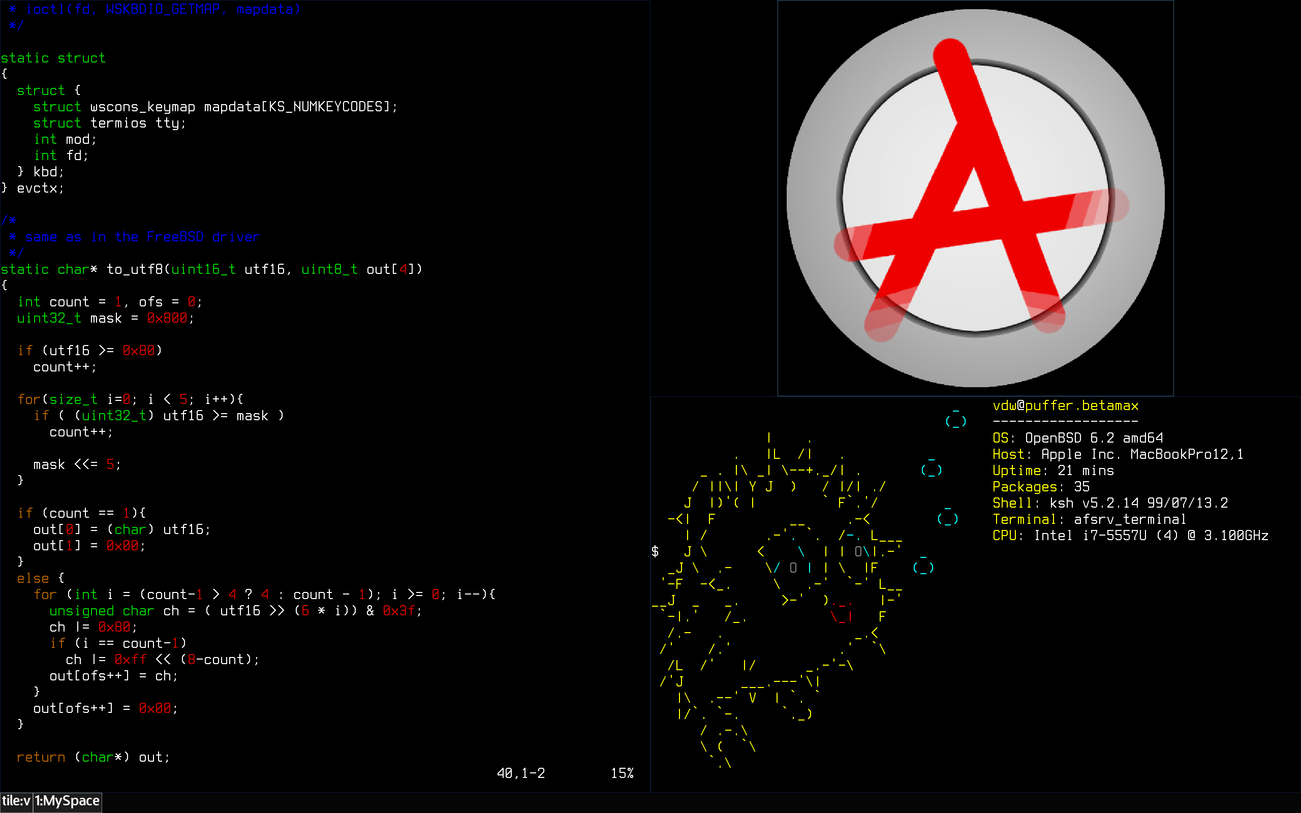Screen dimensions: 1301x813
Task: Click the 'out[1] = 0x00;' line
Action: (x=89, y=546)
